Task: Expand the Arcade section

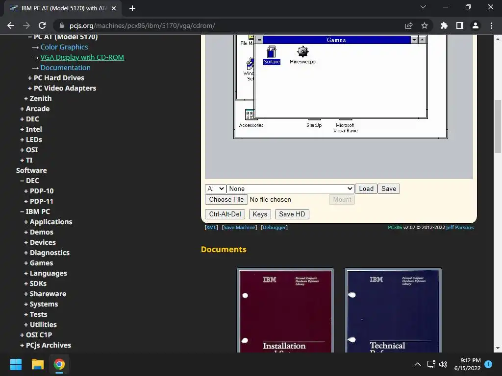Action: [x=35, y=109]
